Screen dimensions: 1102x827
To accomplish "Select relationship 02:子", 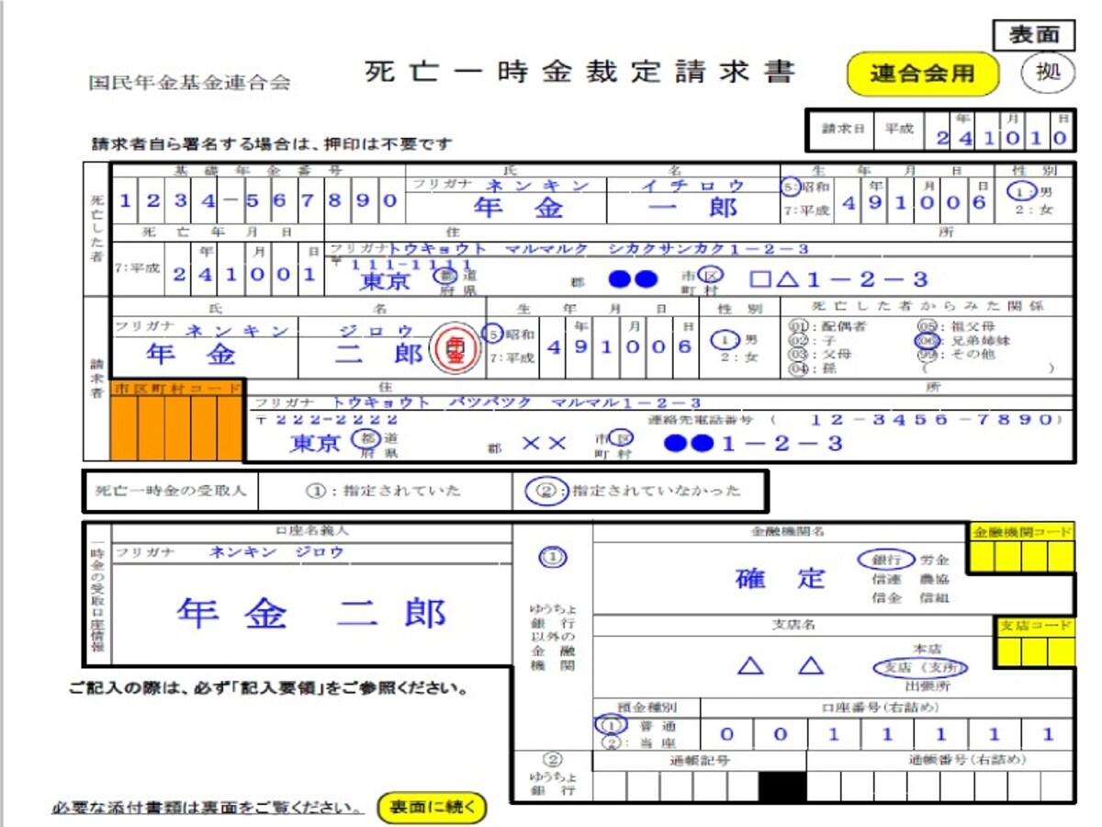I will click(x=811, y=339).
